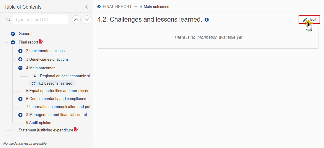Click the refresh icon beside 4.2 Lessons learned
The image size is (324, 148).
pyautogui.click(x=34, y=83)
